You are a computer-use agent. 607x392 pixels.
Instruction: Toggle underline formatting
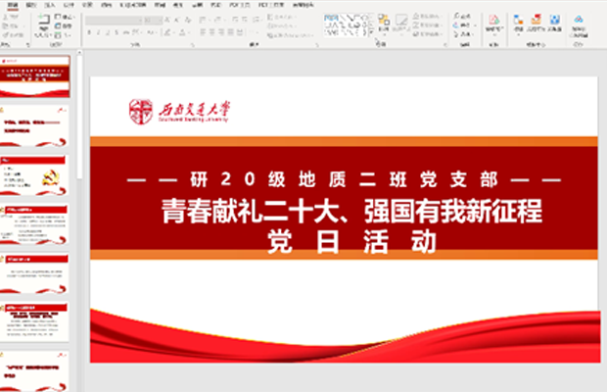pyautogui.click(x=107, y=32)
